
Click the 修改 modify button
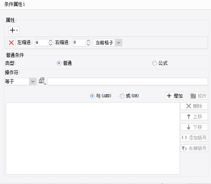click(x=198, y=96)
